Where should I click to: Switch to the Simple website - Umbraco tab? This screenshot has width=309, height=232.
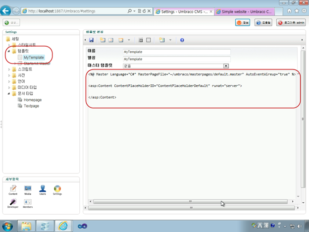[244, 11]
